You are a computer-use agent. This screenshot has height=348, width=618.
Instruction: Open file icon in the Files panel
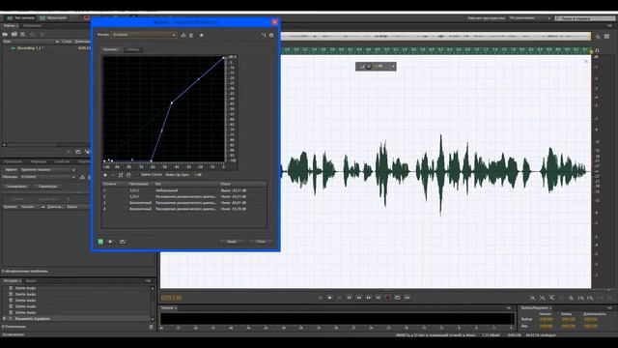pyautogui.click(x=5, y=35)
